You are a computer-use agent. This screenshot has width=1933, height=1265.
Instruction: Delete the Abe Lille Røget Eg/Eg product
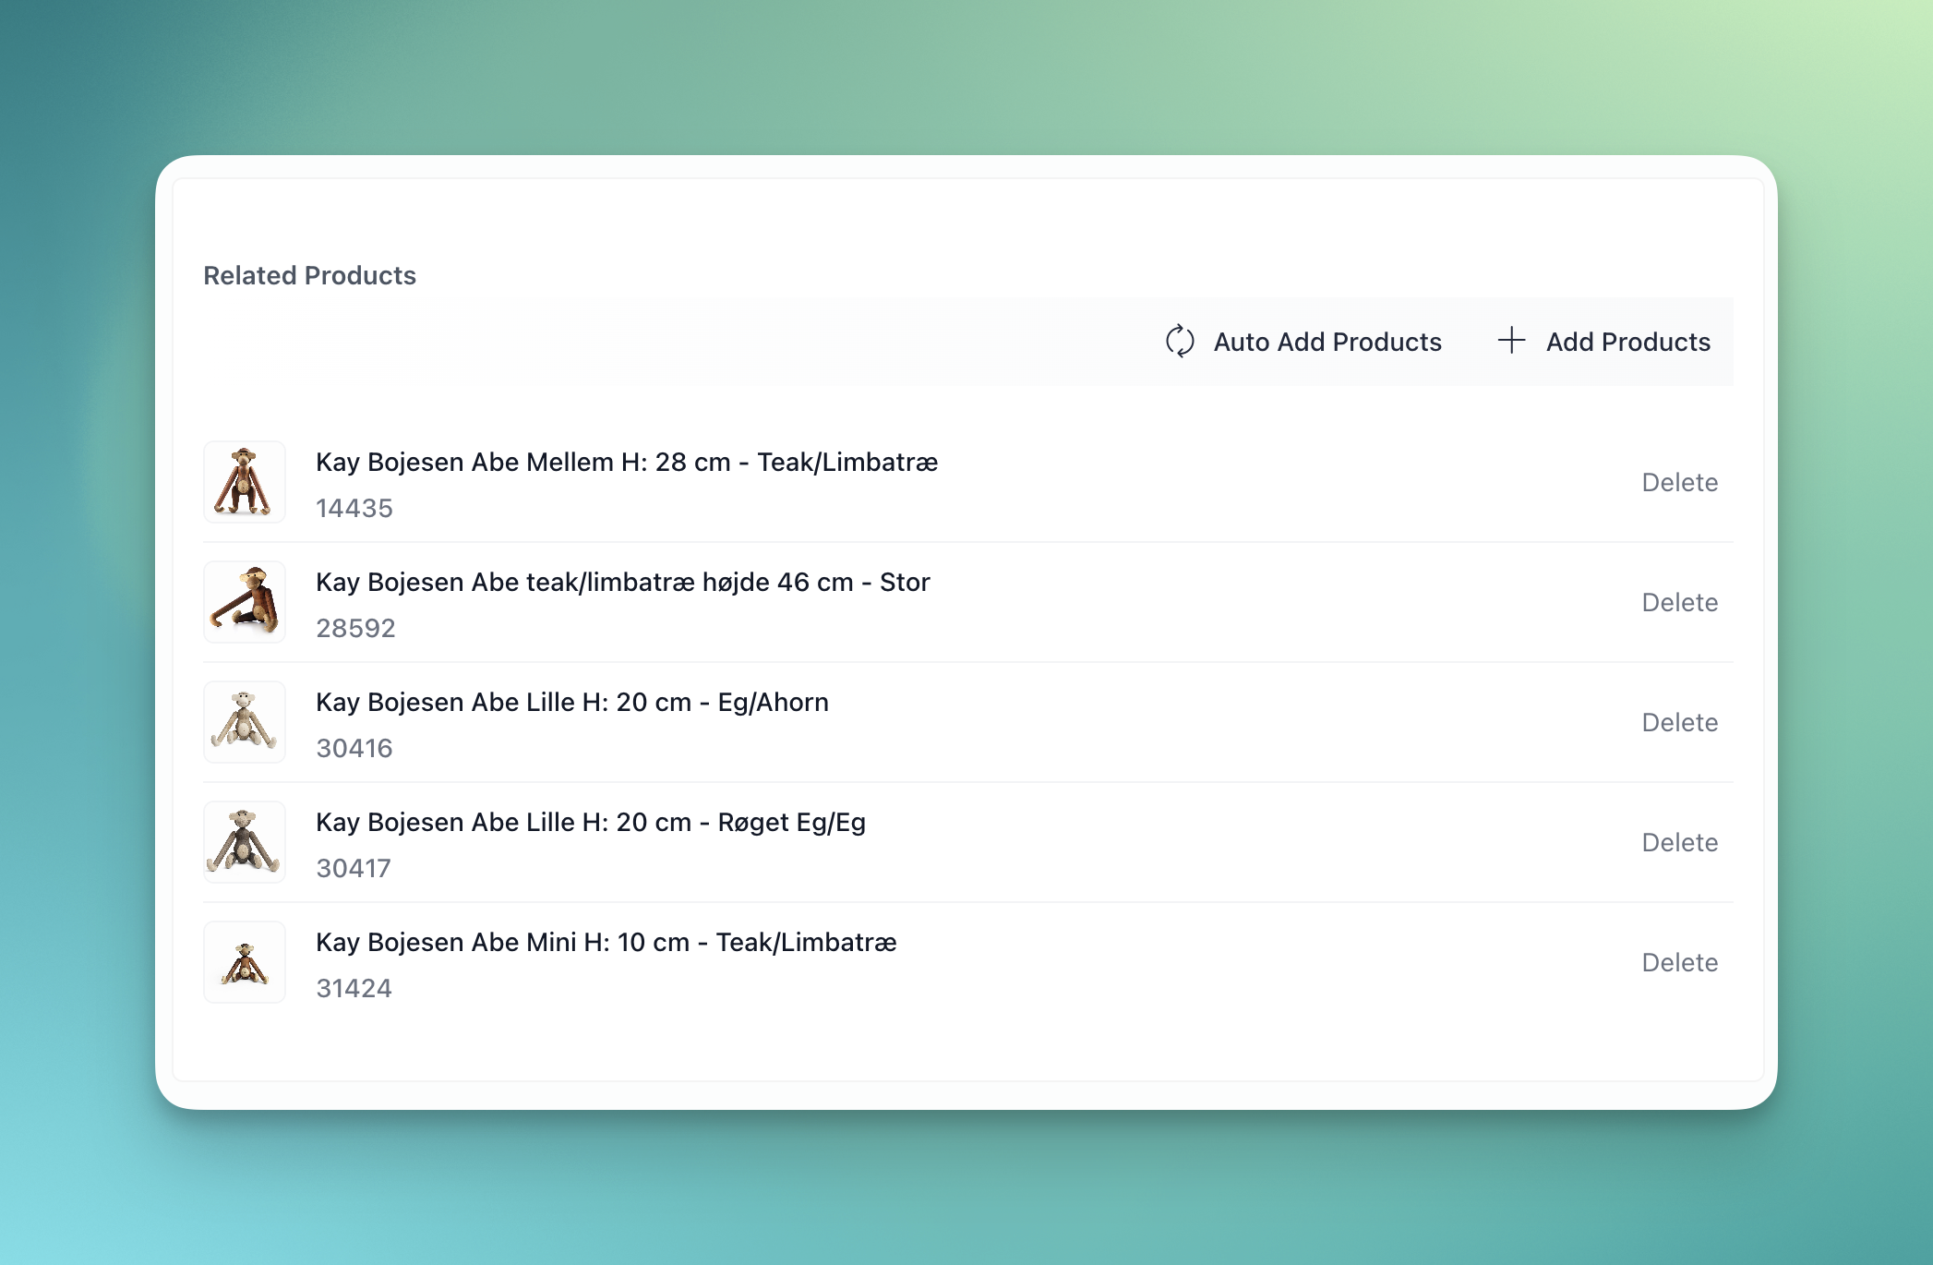tap(1679, 842)
